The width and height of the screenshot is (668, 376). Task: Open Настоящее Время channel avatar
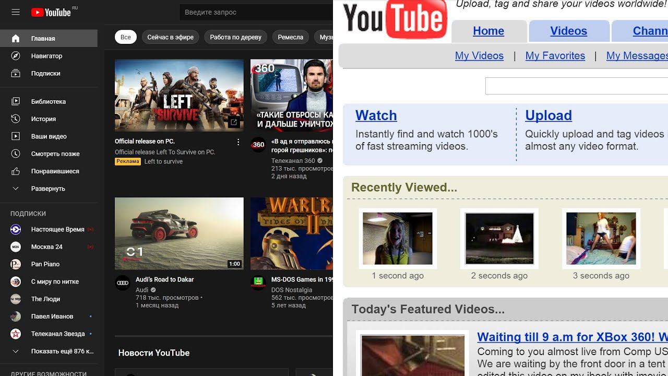16,229
